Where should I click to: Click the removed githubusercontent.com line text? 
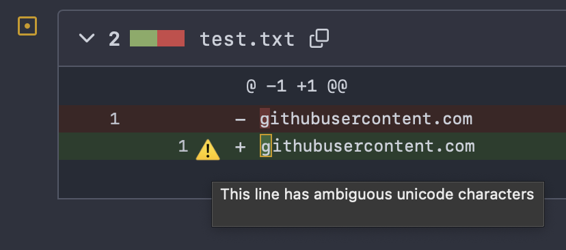click(366, 119)
